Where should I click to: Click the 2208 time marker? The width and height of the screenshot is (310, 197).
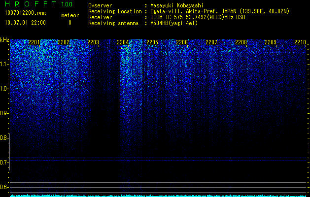pyautogui.click(x=241, y=42)
